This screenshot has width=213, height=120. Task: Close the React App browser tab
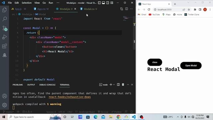pos(169,4)
